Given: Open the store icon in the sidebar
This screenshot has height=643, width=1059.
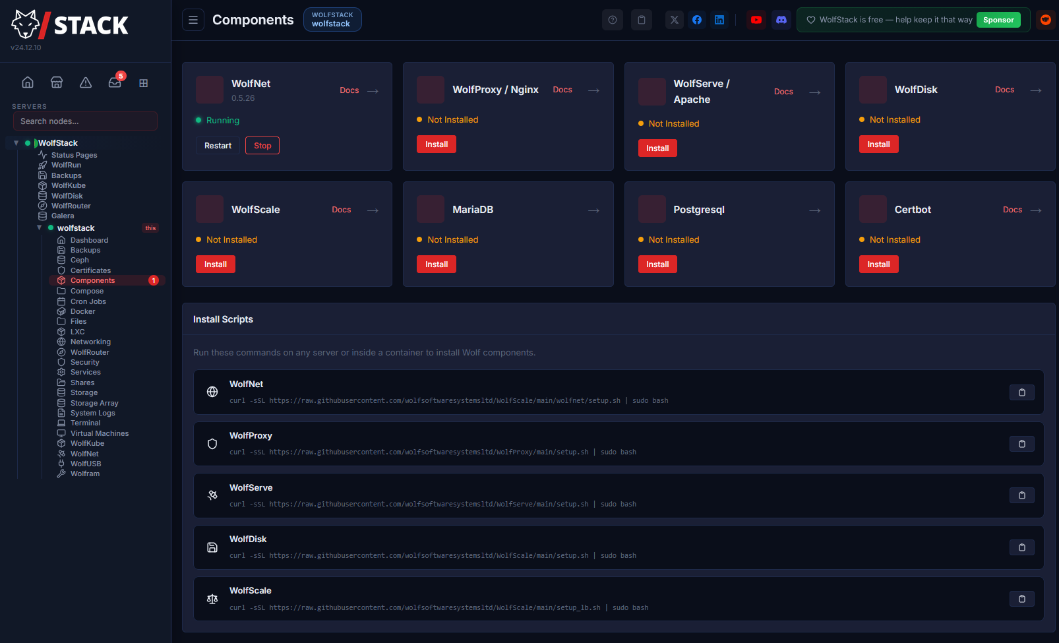Looking at the screenshot, I should tap(57, 82).
